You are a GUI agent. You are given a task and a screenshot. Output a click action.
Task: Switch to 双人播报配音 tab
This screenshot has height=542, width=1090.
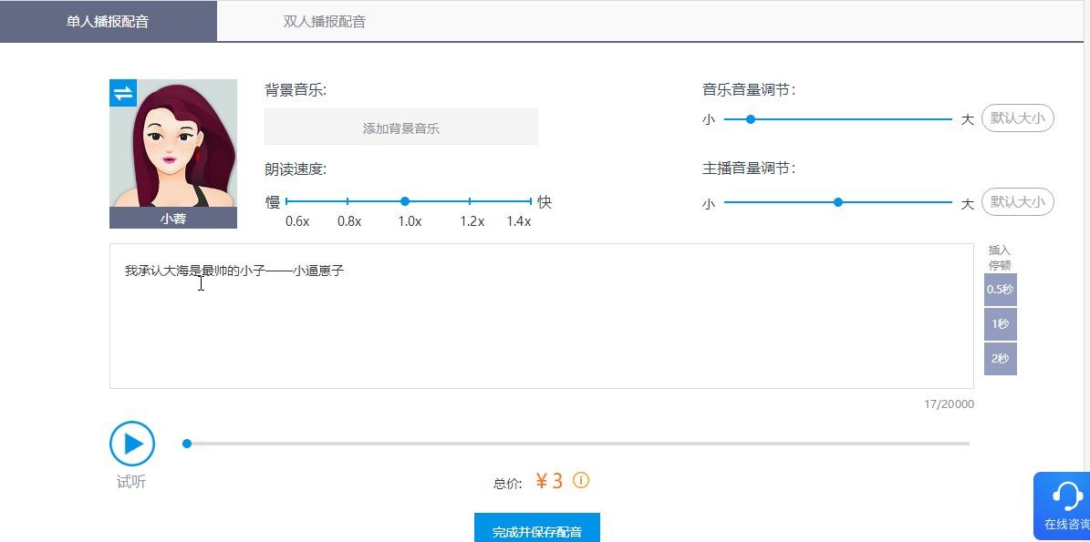pyautogui.click(x=324, y=22)
